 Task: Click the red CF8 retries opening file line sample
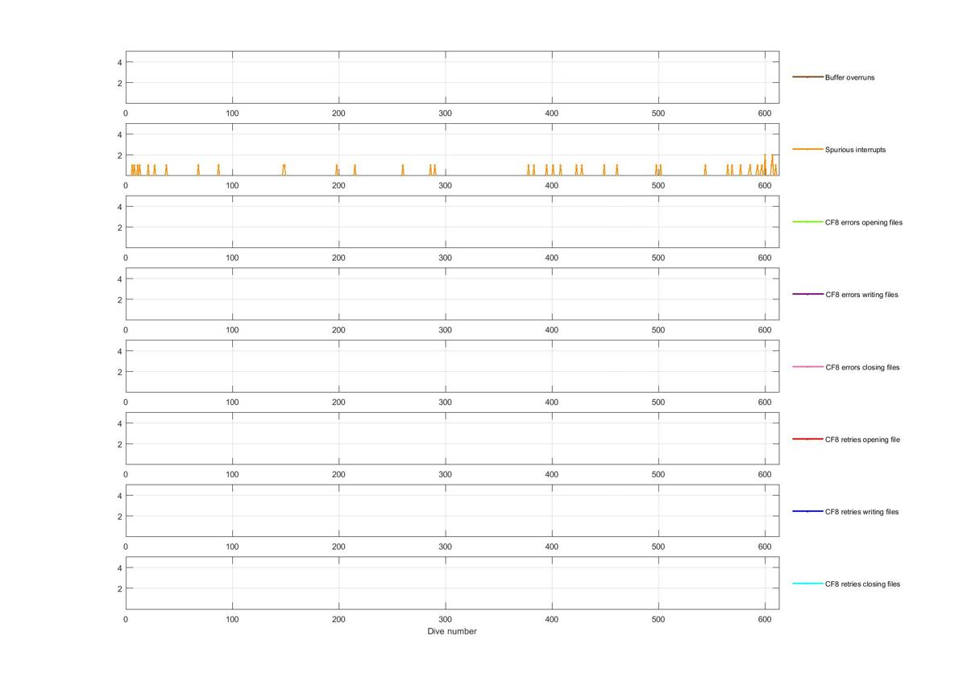807,439
